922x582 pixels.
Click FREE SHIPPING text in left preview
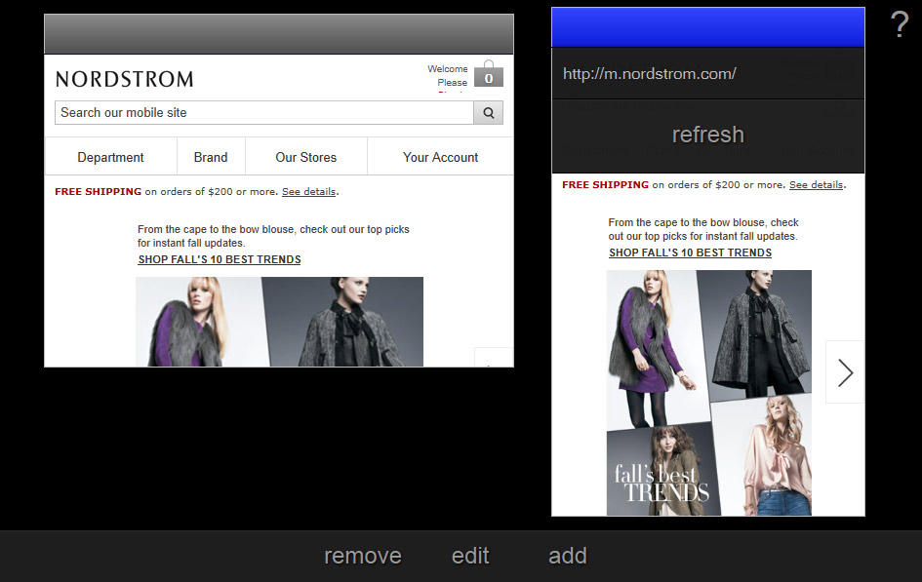[99, 191]
